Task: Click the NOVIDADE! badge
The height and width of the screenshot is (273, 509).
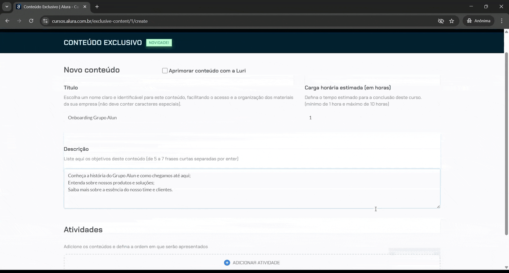Action: pos(159,43)
